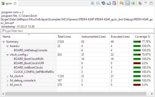Image resolution: width=155 pixels, height=97 pixels.
Task: Select the gcov view tab
Action: coord(9,3)
